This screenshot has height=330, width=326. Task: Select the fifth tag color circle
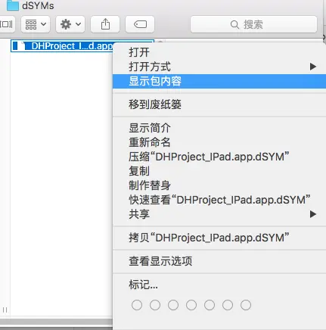(210, 305)
